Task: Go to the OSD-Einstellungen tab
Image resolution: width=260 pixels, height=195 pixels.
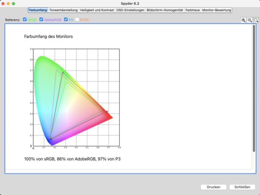Action: click(x=130, y=10)
